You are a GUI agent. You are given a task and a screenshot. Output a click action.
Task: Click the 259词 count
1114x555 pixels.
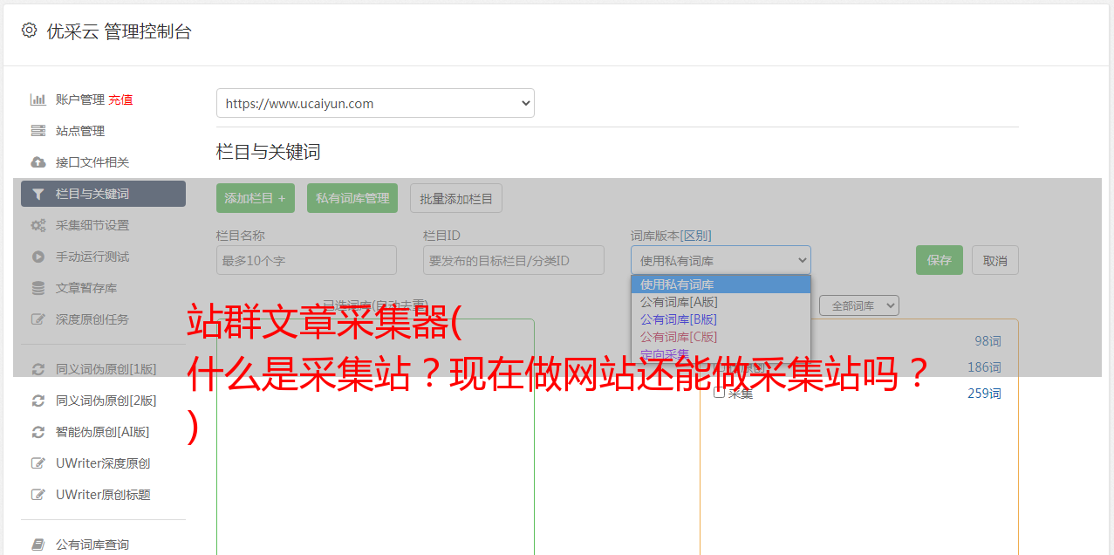click(x=984, y=394)
